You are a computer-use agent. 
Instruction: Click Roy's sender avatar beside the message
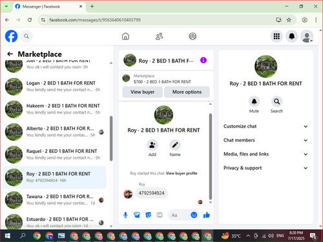pos(128,194)
